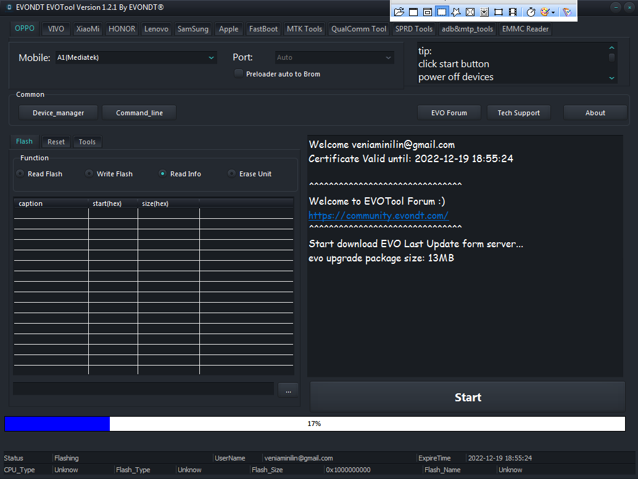Click the capture active window icon
The image size is (638, 479).
[x=413, y=12]
